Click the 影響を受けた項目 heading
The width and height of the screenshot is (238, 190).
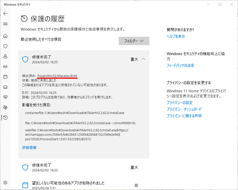[x=36, y=105]
